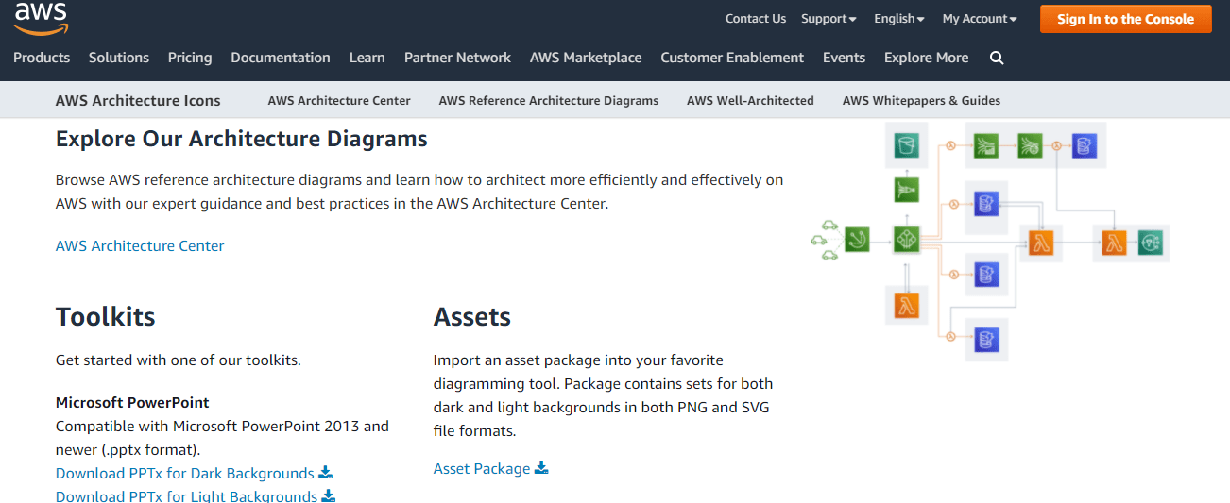1230x503 pixels.
Task: Open Explore More menu
Action: point(926,58)
